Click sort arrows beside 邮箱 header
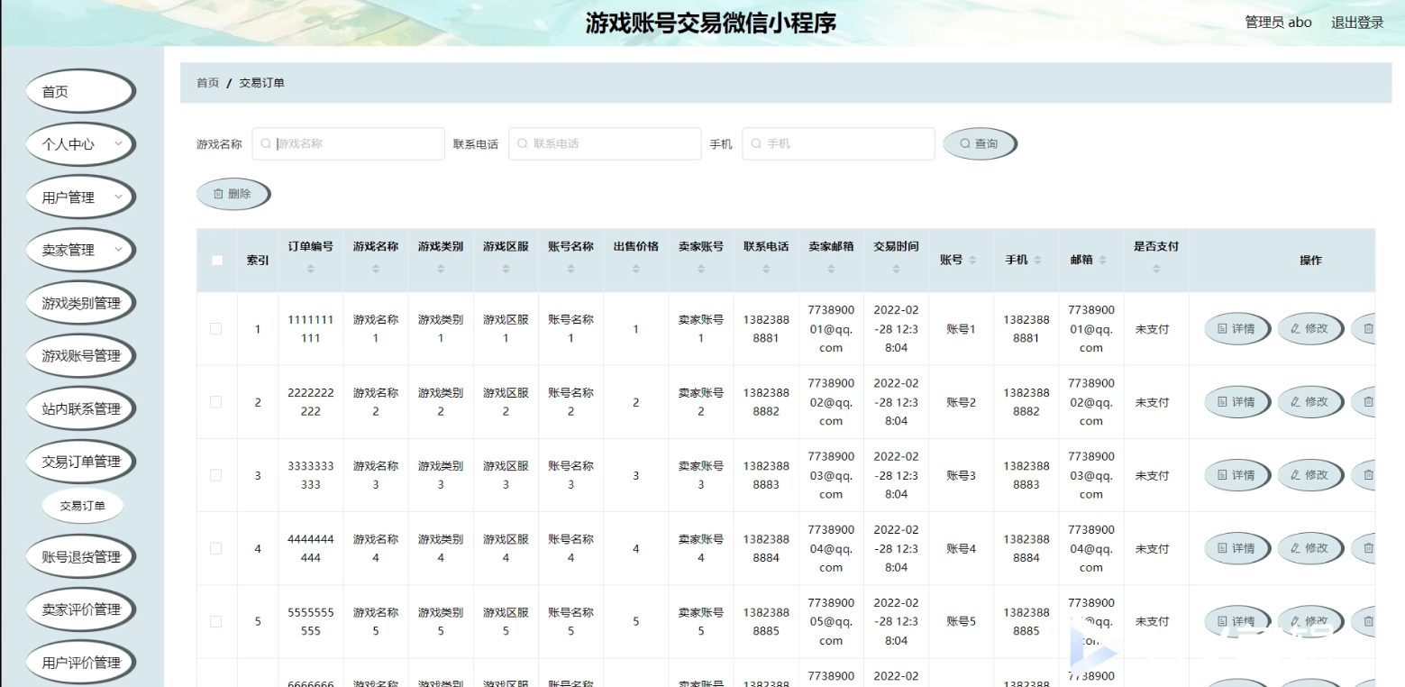Viewport: 1405px width, 687px height. pyautogui.click(x=1102, y=261)
